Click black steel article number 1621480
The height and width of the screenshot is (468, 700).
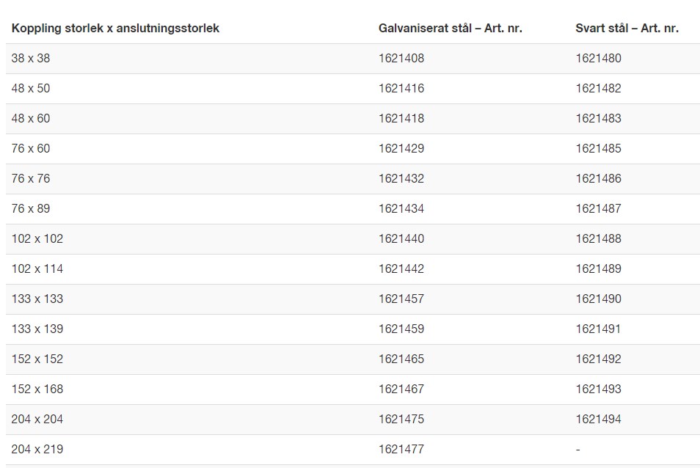[x=598, y=59]
